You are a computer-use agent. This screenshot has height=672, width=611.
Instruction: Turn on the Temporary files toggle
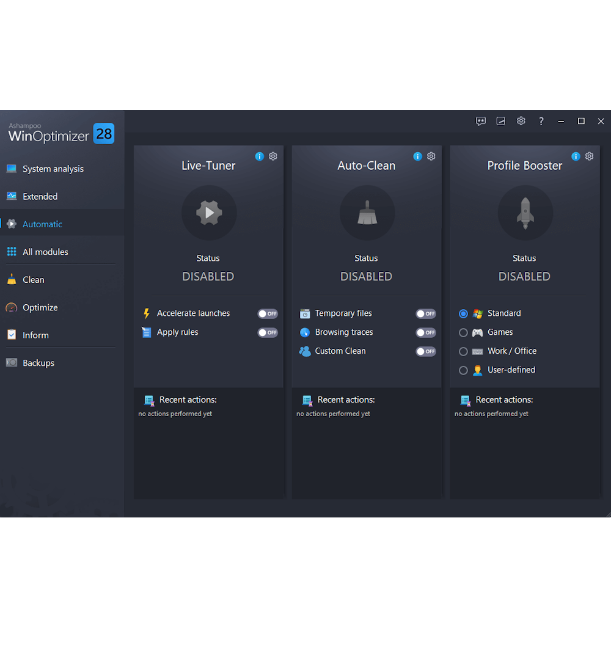coord(426,314)
